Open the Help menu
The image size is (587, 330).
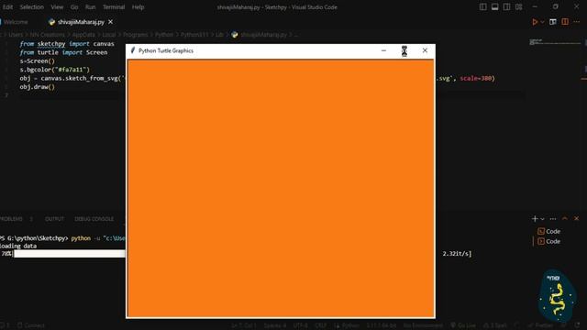click(138, 7)
